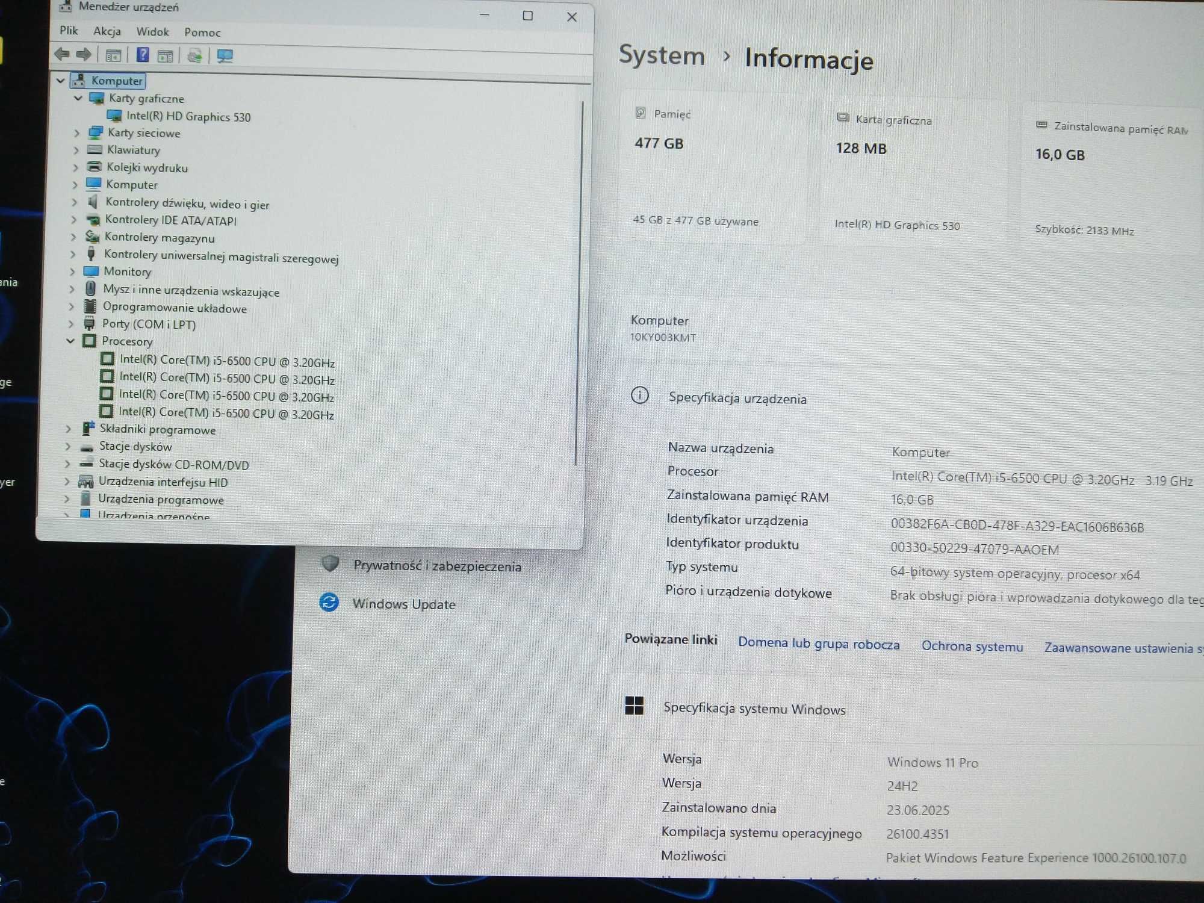Open the Ochrona systemu link
Viewport: 1204px width, 903px height.
972,646
